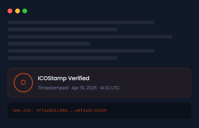
Task: Click the orange hexagon stamp icon
Action: tap(23, 82)
